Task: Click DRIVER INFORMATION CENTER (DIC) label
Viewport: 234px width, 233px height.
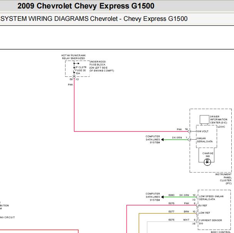Action: pos(219,120)
